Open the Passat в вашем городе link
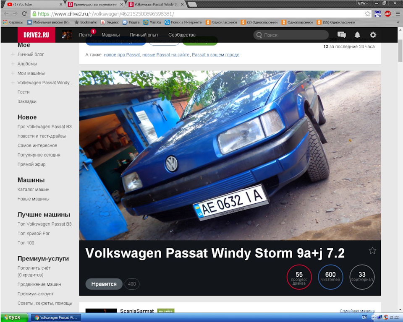This screenshot has width=403, height=322. coord(216,55)
